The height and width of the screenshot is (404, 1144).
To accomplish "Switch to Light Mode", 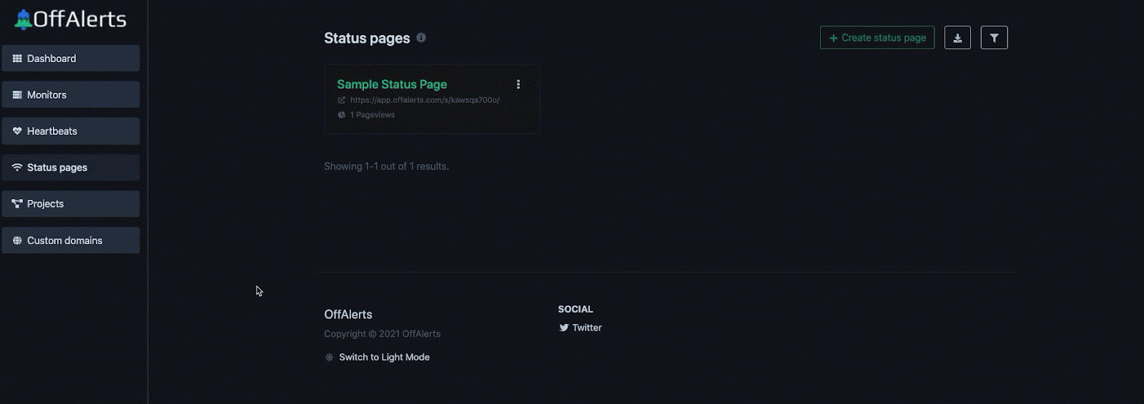I will pyautogui.click(x=384, y=358).
